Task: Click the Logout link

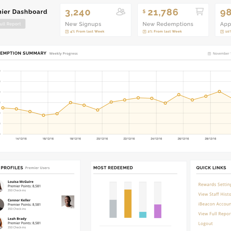Action: [205, 224]
